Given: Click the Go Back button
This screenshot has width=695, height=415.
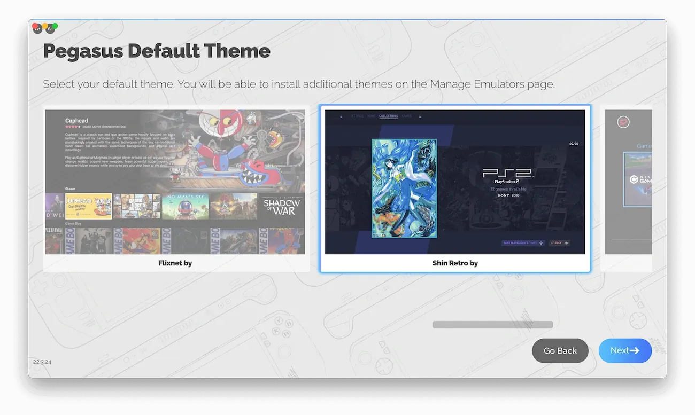Looking at the screenshot, I should [x=560, y=351].
